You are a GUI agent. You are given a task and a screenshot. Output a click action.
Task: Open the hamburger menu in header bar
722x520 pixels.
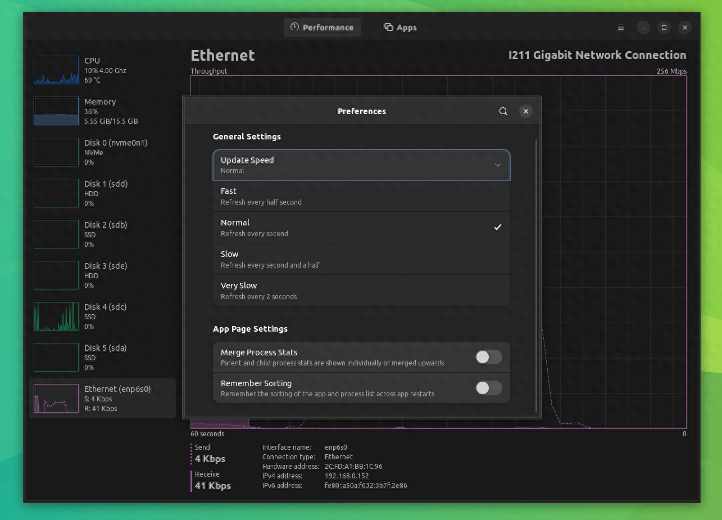(621, 28)
